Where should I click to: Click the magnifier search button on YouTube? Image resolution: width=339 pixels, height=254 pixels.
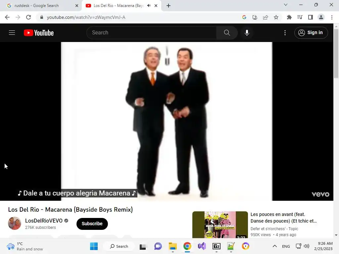pyautogui.click(x=227, y=33)
